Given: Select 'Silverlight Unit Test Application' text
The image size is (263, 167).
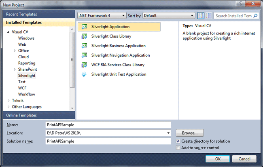Looking at the screenshot, I should (119, 74).
